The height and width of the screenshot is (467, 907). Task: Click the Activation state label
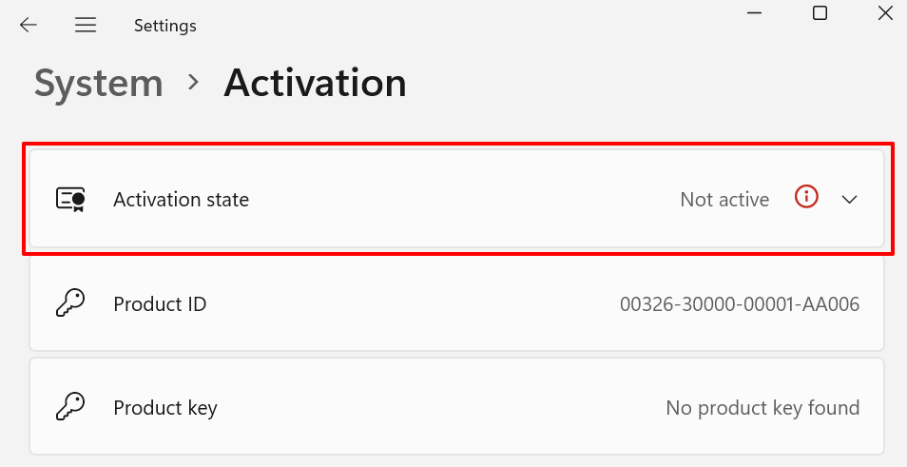point(181,200)
